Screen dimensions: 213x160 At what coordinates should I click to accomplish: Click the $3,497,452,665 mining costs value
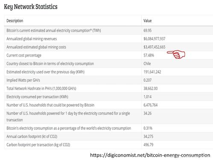[x=155, y=47]
